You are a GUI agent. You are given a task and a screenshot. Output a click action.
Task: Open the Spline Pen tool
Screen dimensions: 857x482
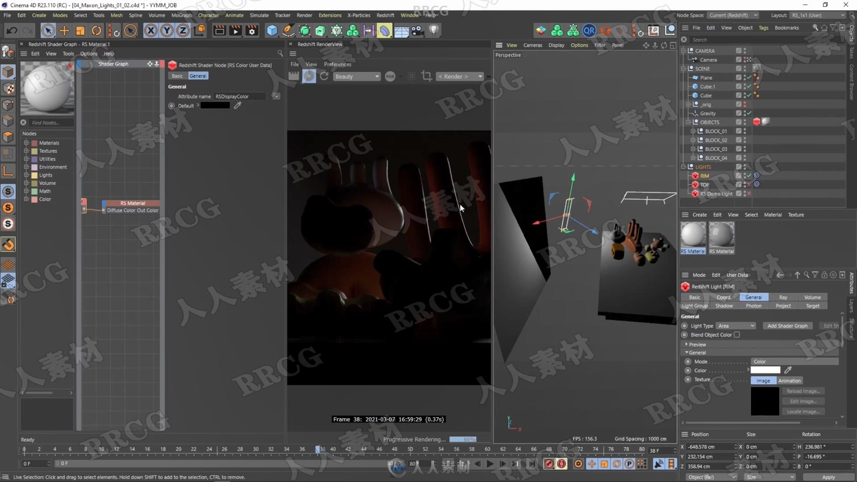click(288, 30)
